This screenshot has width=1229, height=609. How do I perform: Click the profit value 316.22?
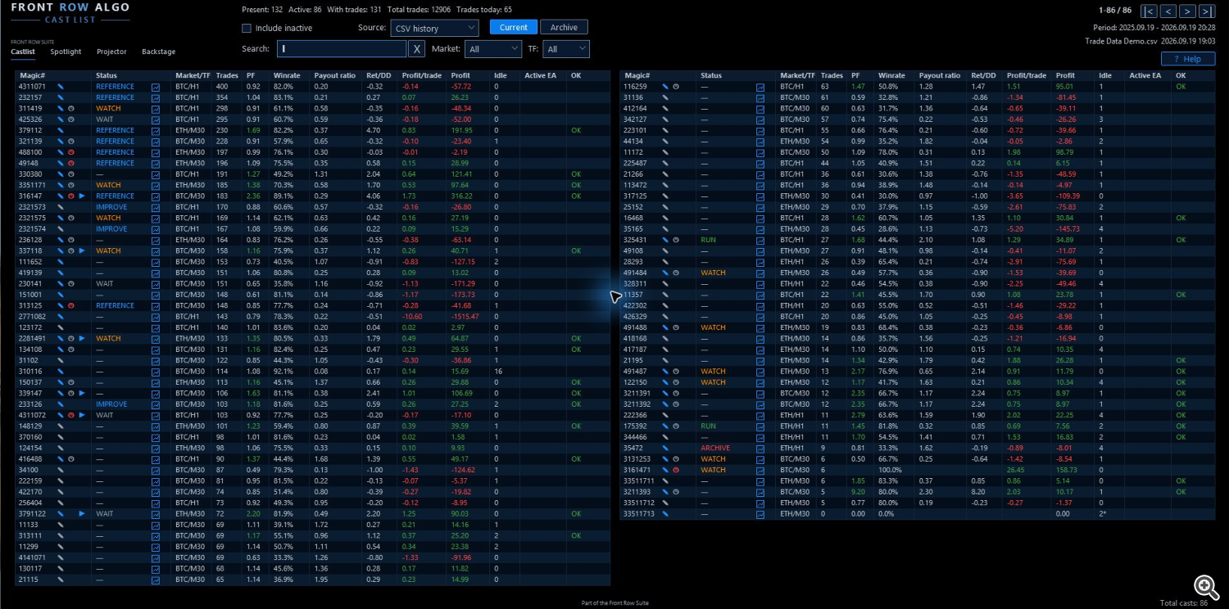(461, 196)
